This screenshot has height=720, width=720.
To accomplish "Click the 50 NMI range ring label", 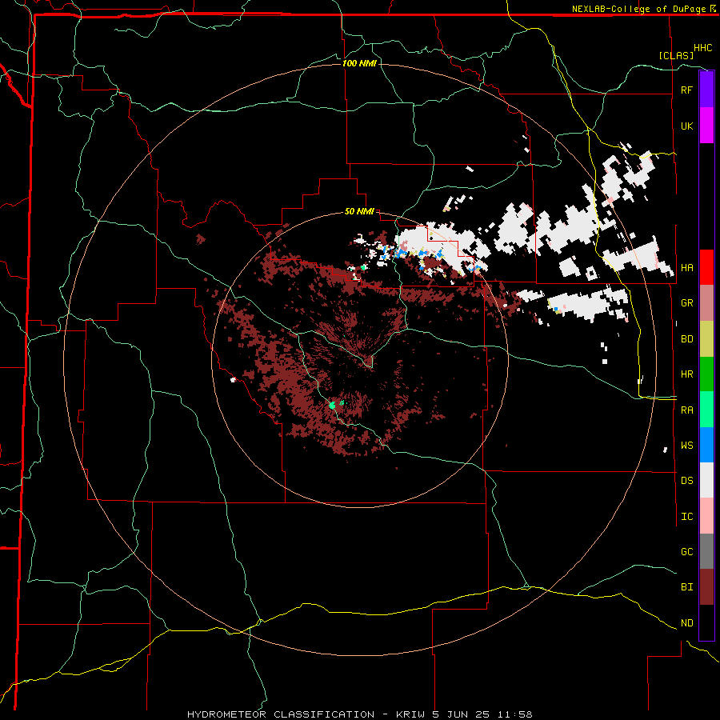I will [x=359, y=212].
